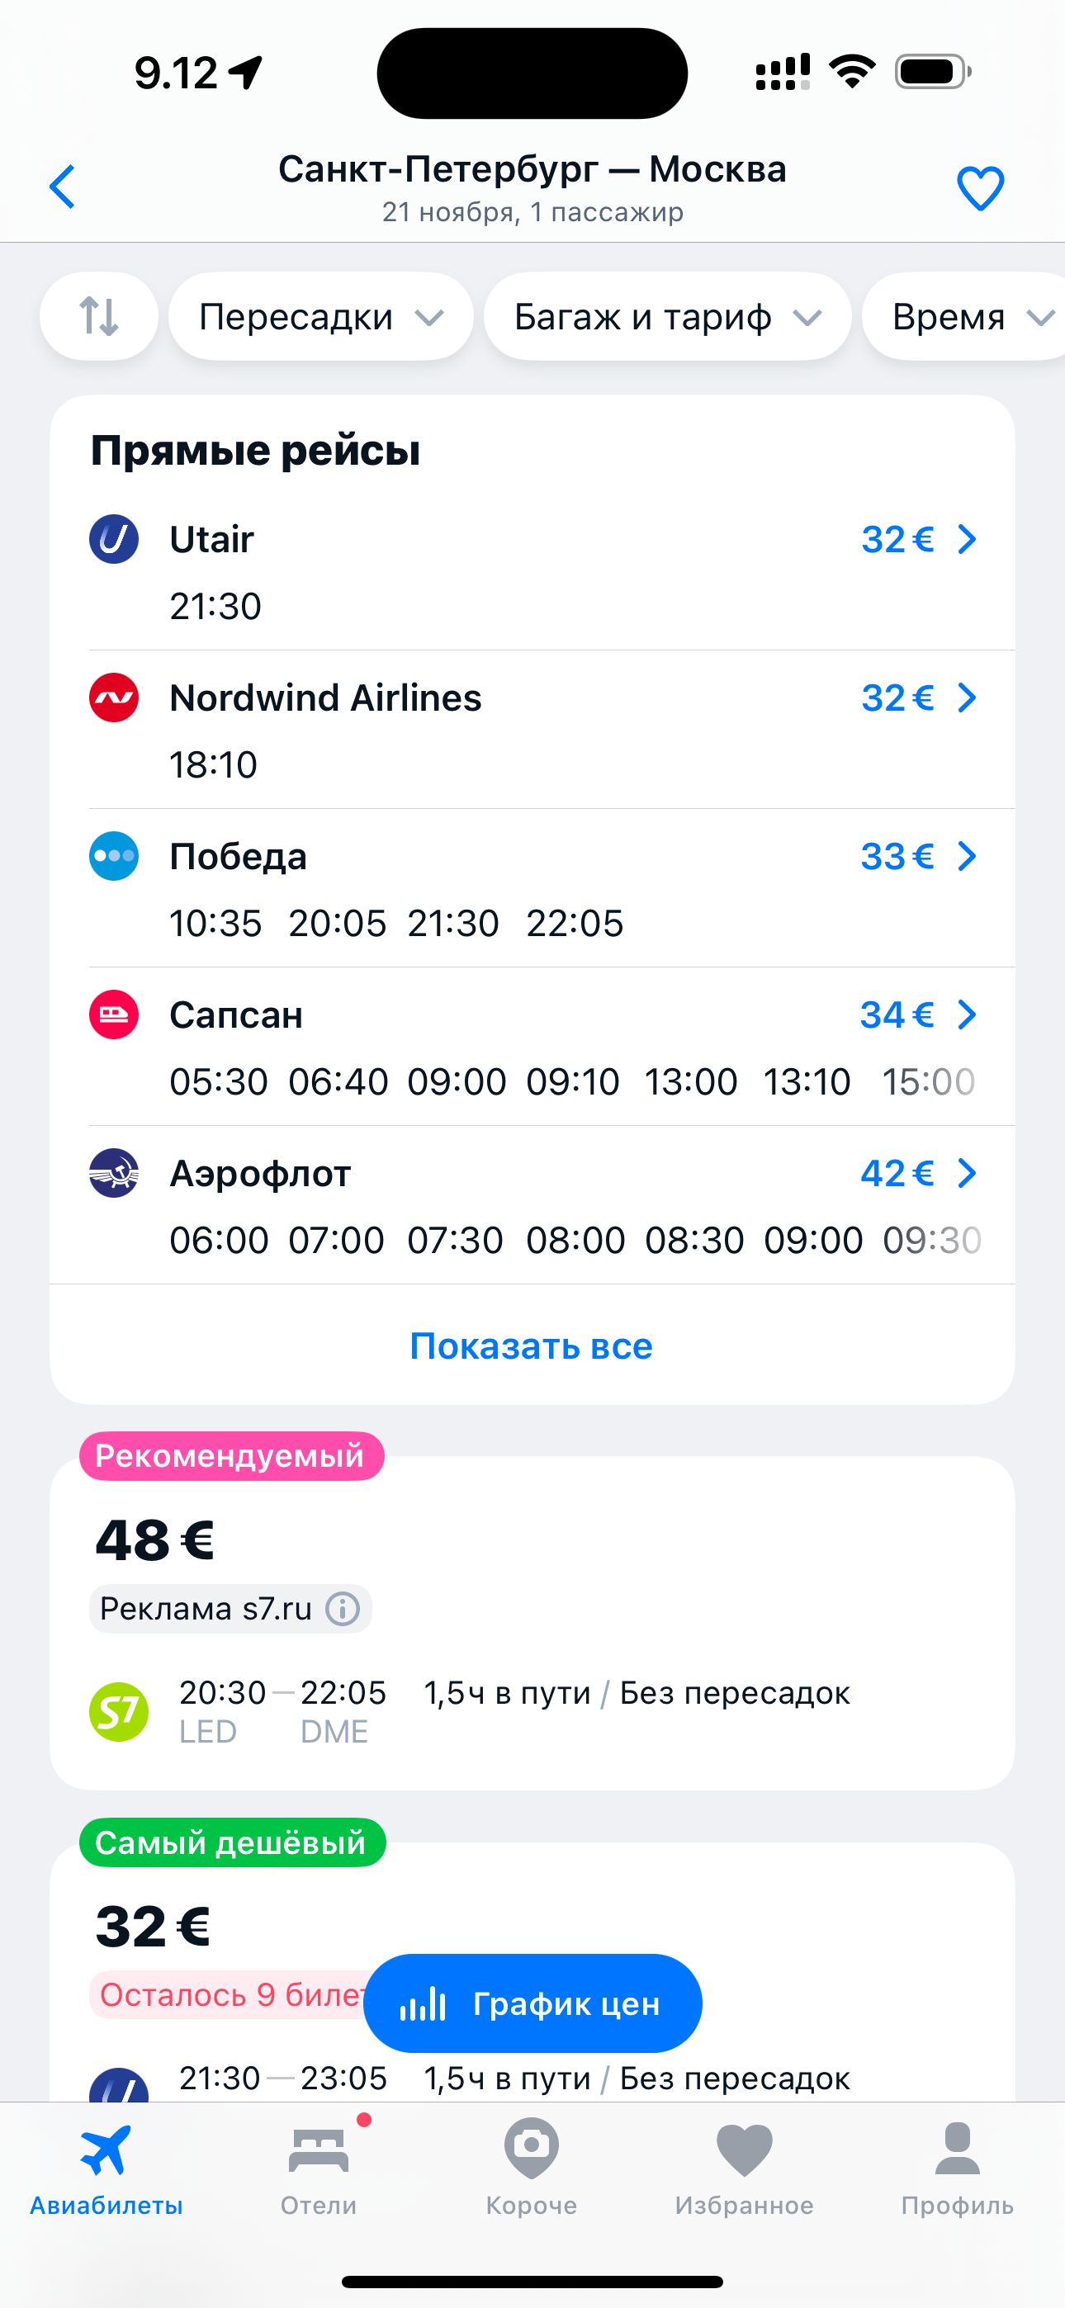Tap Показать все link
The image size is (1065, 2308).
coord(532,1346)
